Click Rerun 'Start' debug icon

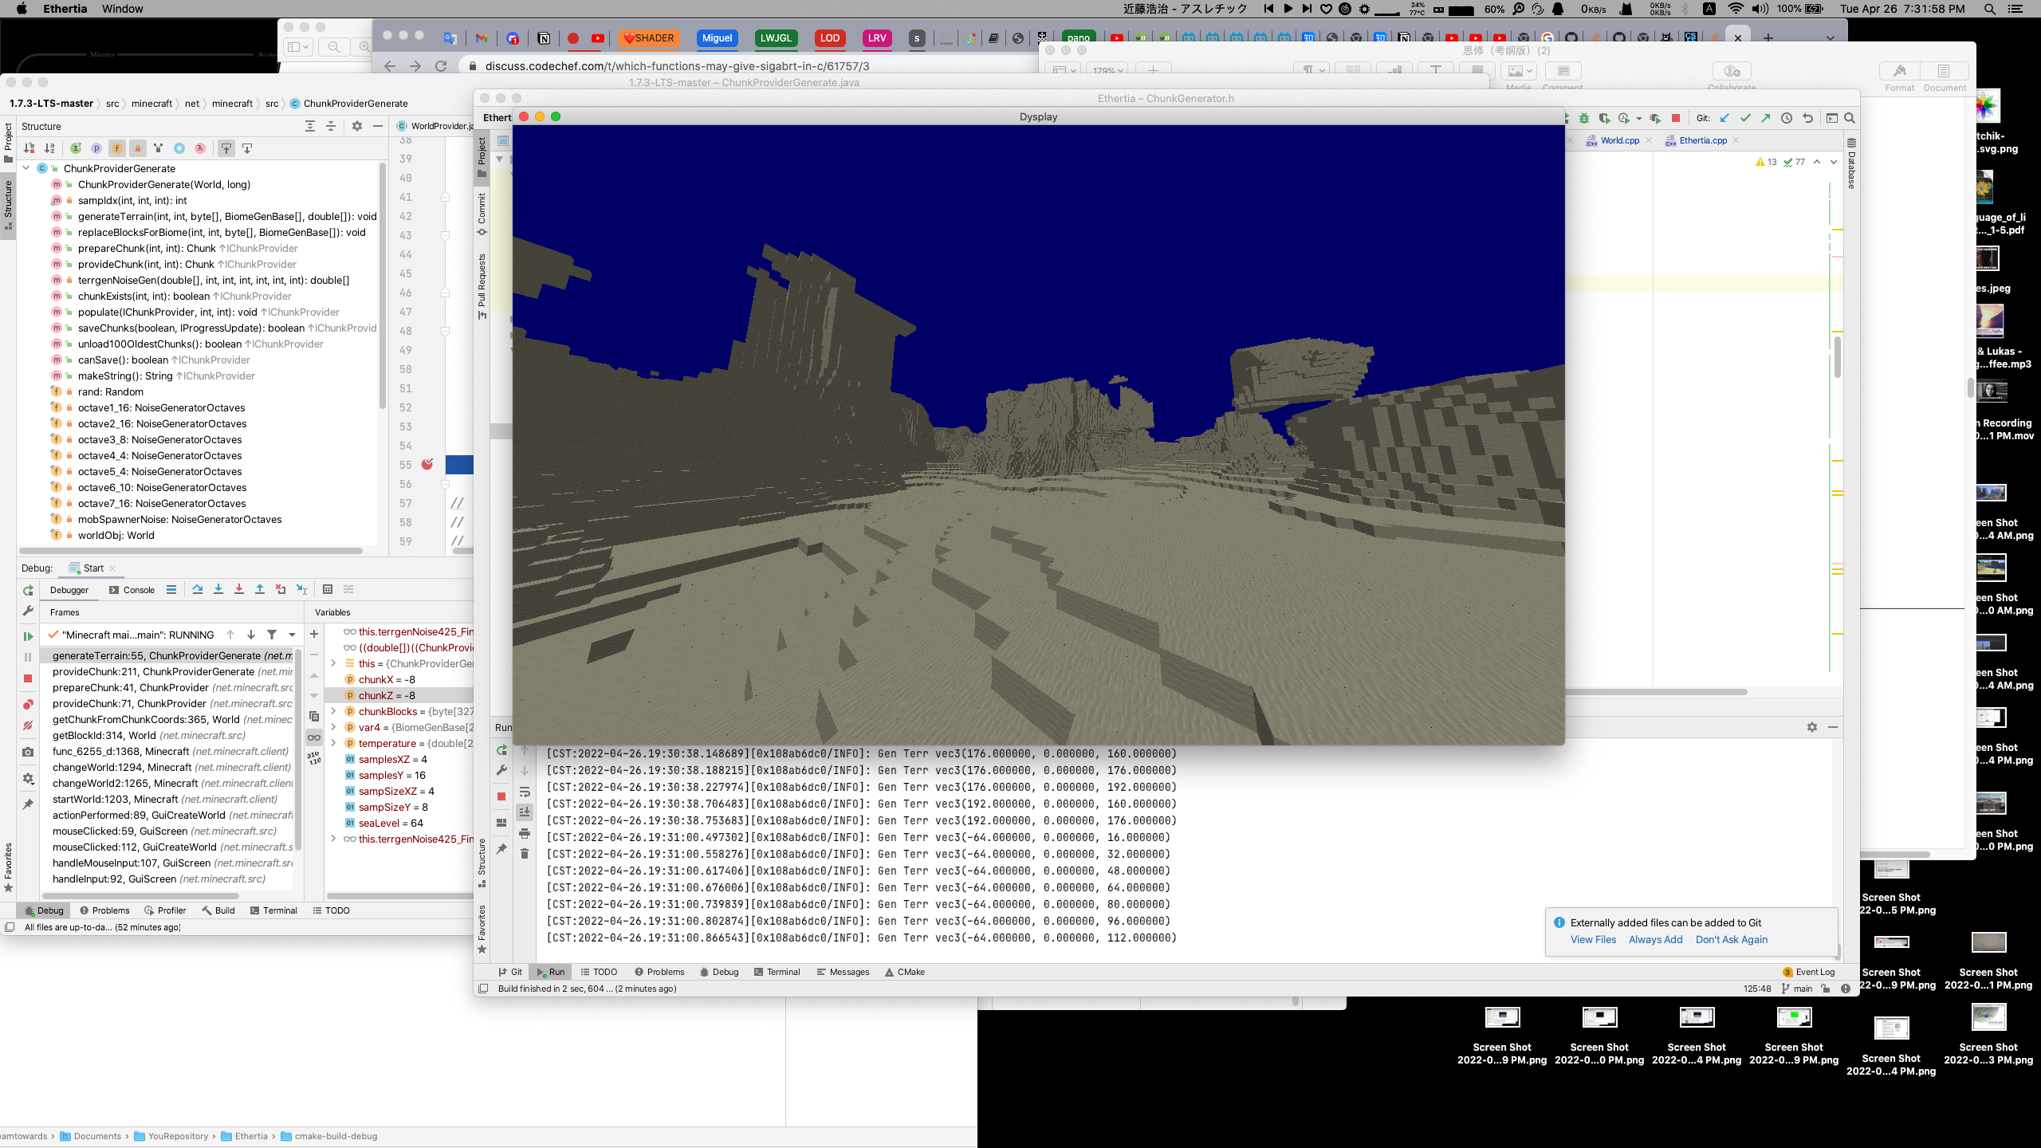[28, 591]
